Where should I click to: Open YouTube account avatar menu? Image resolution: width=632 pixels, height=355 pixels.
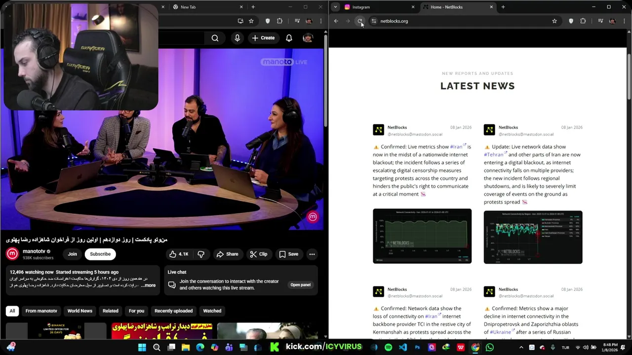pyautogui.click(x=308, y=38)
